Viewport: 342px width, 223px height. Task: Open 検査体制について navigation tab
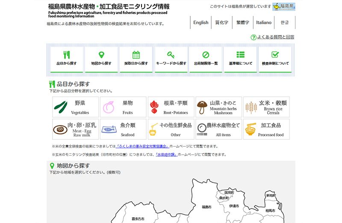click(x=275, y=60)
